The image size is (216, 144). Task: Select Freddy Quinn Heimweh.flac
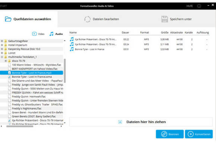[29, 96]
